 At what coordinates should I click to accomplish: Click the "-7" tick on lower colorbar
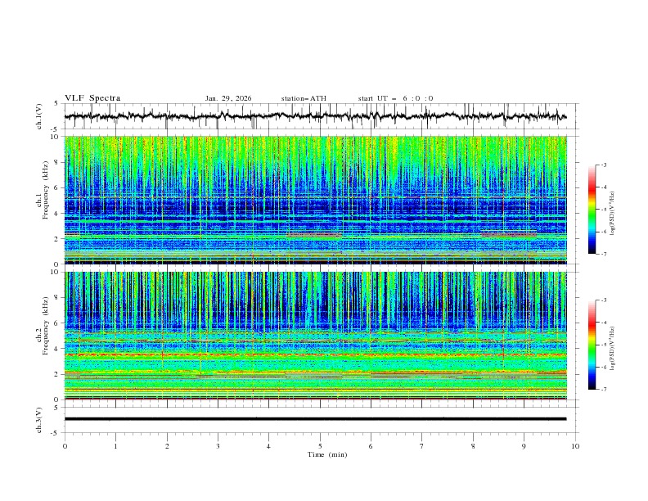[x=603, y=390]
